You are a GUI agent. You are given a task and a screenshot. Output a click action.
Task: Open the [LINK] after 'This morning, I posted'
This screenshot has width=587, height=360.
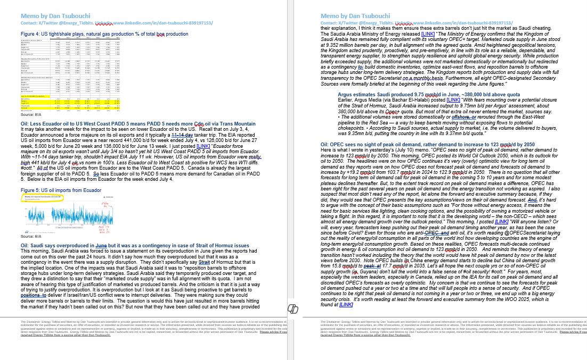click(x=502, y=222)
